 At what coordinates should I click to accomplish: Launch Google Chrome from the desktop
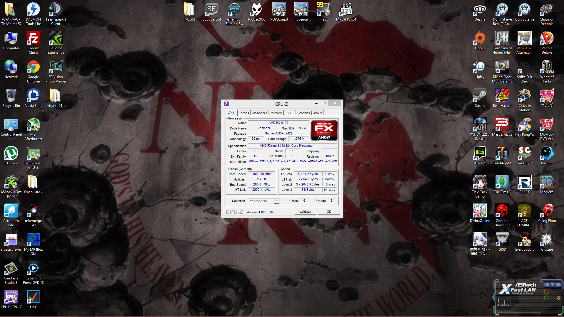(x=33, y=68)
